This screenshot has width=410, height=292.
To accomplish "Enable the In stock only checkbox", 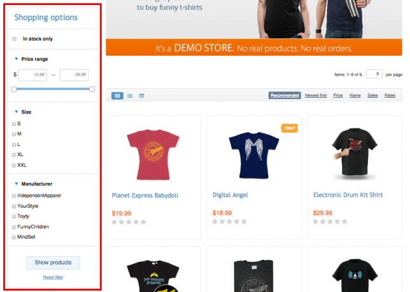I will 15,39.
